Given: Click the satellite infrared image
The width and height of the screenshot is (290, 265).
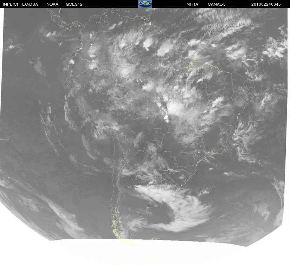Looking at the screenshot, I should [145, 136].
